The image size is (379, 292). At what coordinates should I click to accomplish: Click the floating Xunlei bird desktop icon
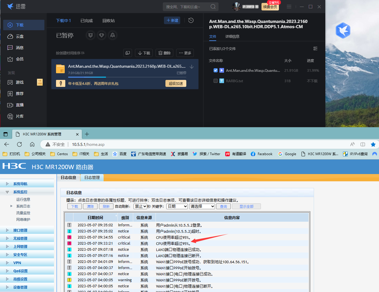click(x=343, y=31)
